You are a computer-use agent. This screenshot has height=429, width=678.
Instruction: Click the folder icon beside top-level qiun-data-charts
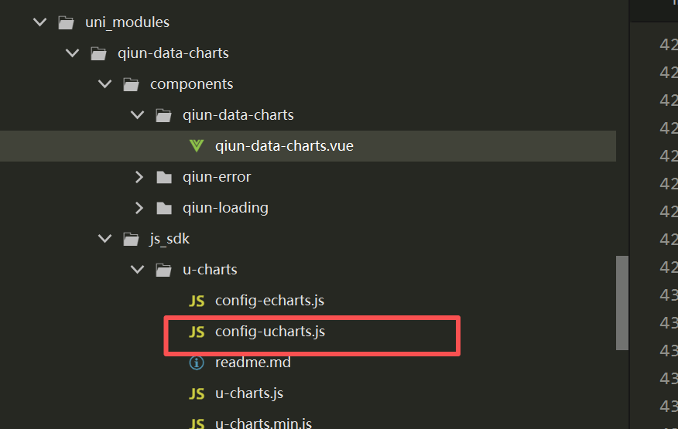(98, 53)
